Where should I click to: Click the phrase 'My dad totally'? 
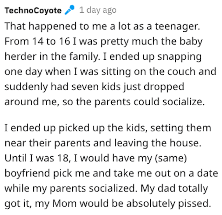pyautogui.click(x=174, y=189)
